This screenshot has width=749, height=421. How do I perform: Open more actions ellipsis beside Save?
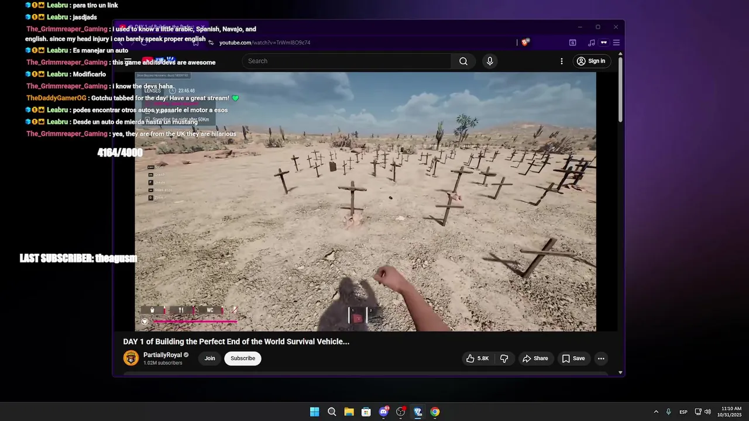(601, 358)
